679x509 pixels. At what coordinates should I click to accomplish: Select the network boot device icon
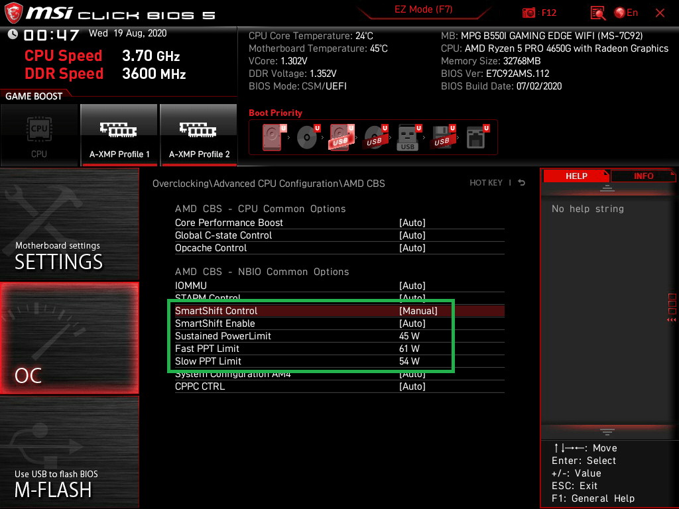477,137
